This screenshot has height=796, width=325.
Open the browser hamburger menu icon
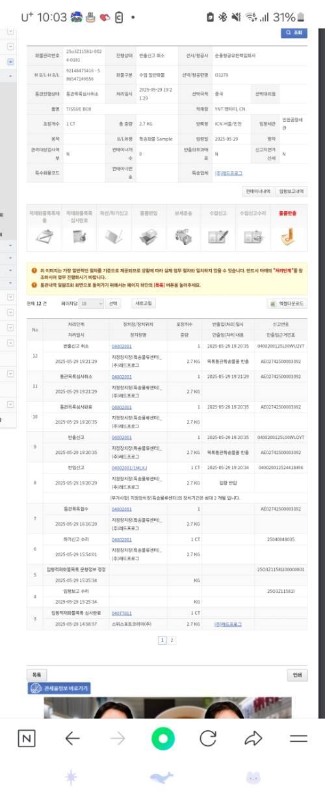click(x=298, y=738)
